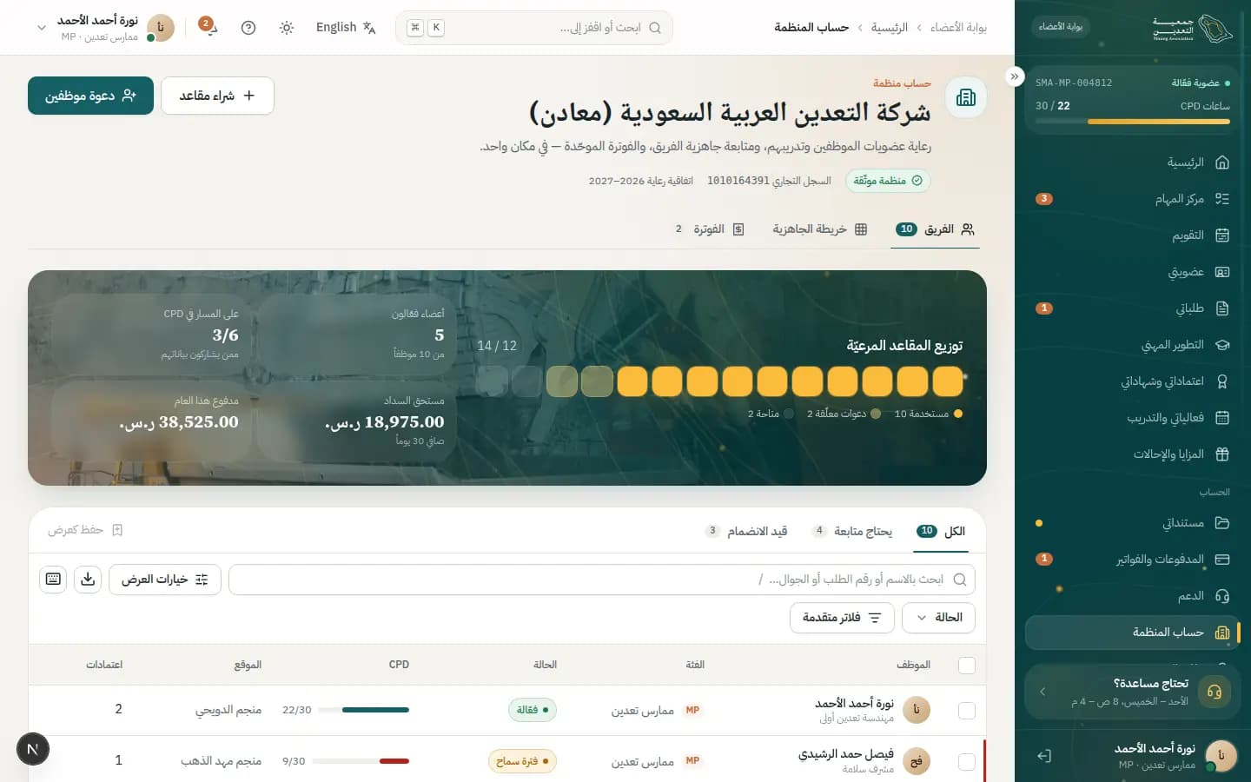Click the الدعم headset icon
The image size is (1251, 782).
pyautogui.click(x=1222, y=596)
